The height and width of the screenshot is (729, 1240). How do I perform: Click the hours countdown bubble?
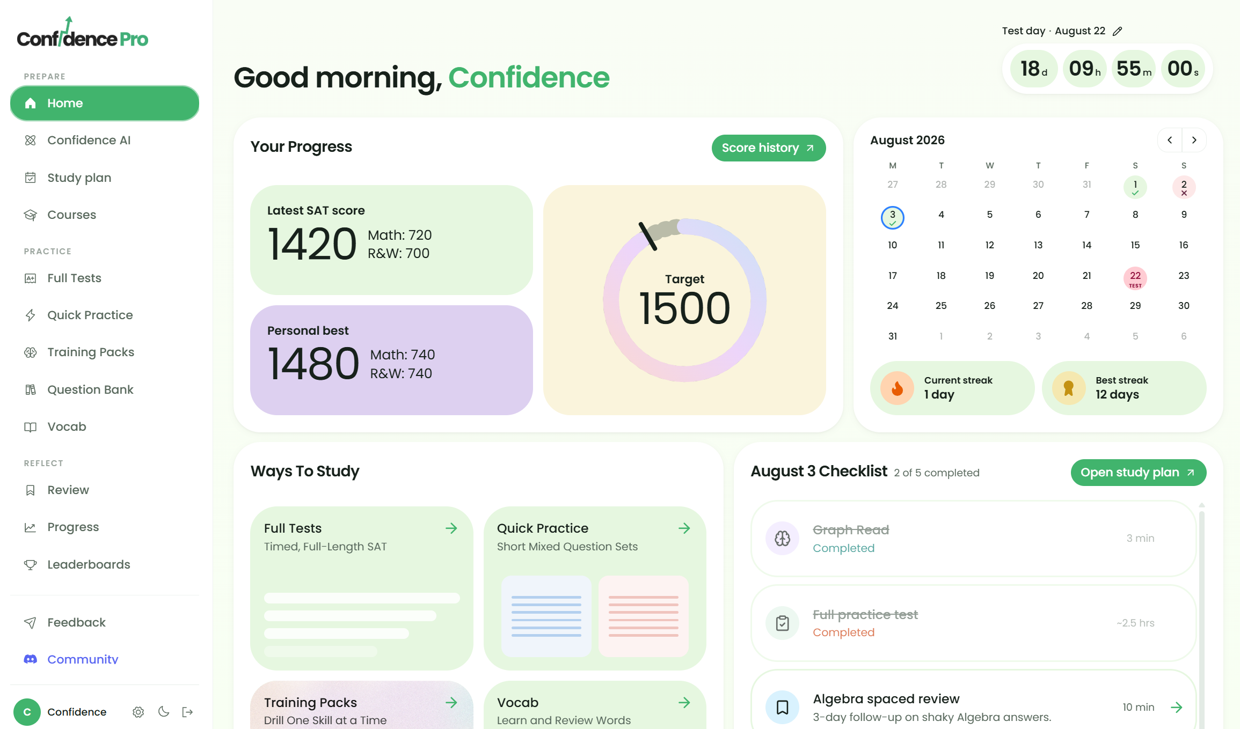coord(1085,69)
